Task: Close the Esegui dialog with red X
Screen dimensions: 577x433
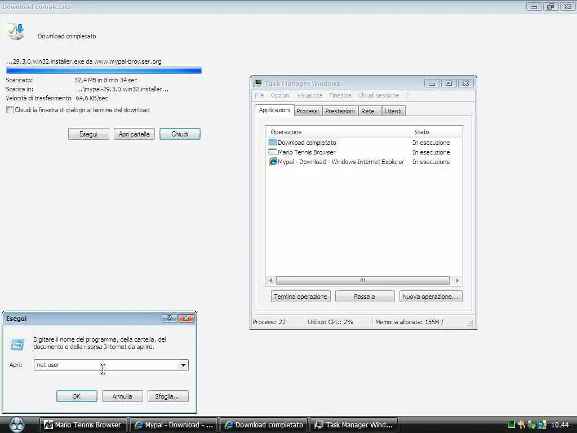Action: 186,318
